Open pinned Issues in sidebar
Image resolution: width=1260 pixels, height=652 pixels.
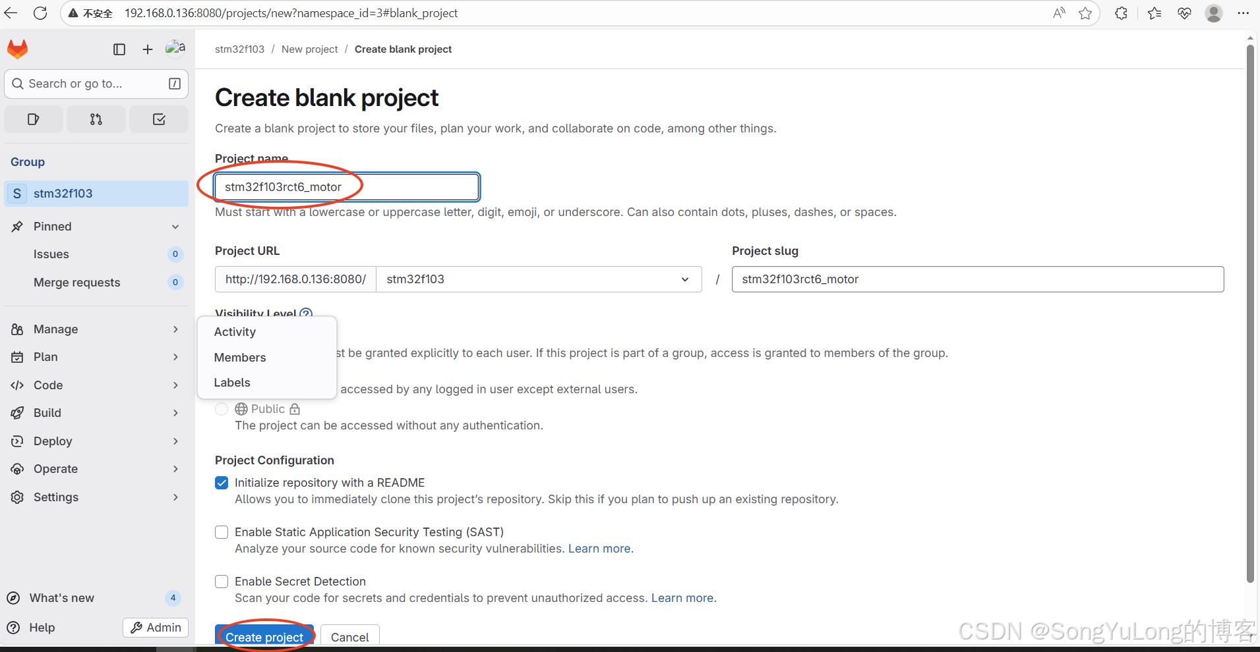point(96,254)
